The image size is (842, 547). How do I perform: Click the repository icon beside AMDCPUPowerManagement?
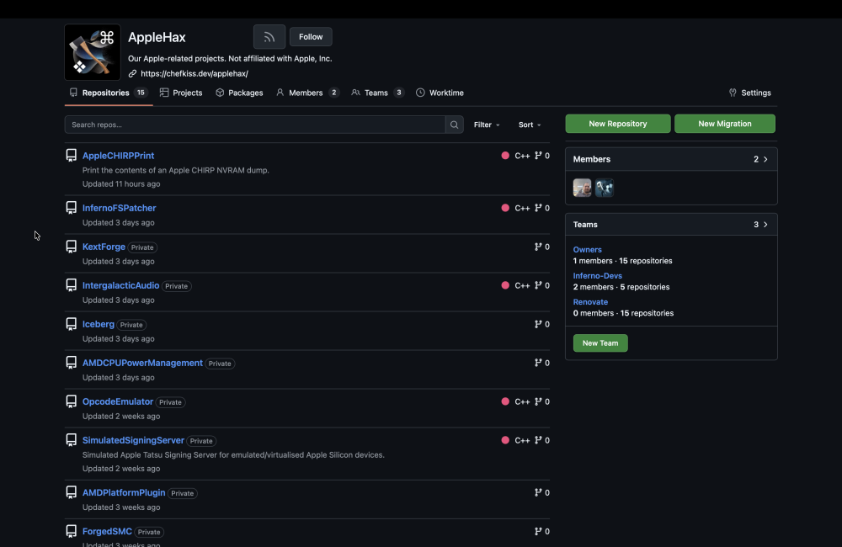coord(71,363)
